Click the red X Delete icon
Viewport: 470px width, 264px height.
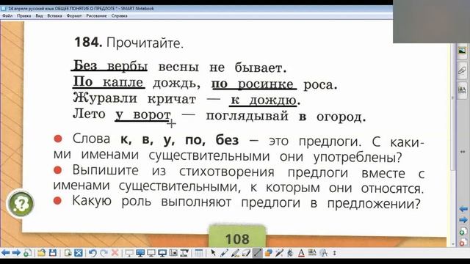[x=115, y=253]
